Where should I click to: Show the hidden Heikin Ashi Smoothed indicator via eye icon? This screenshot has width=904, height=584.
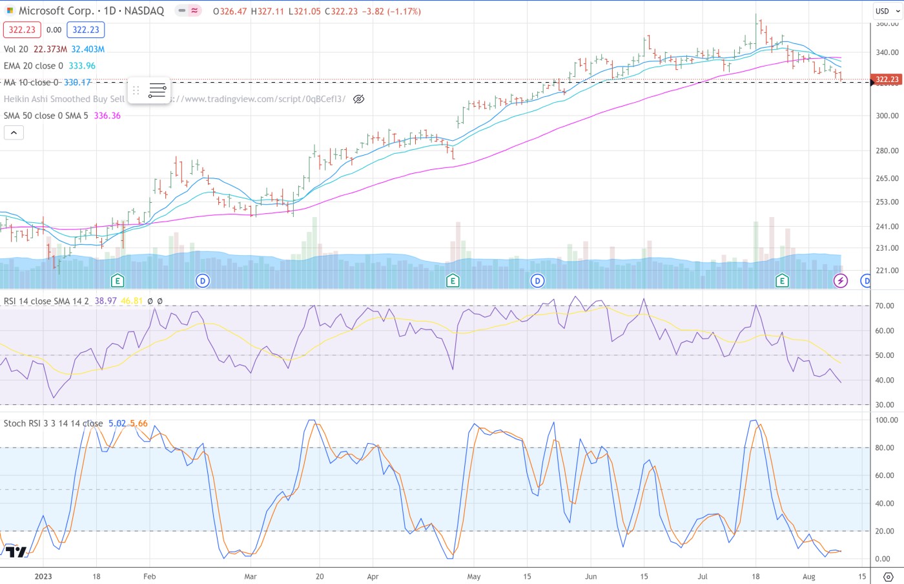pyautogui.click(x=359, y=99)
